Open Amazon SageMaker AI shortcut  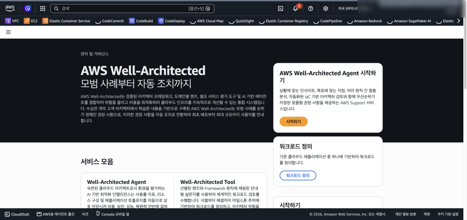click(x=409, y=21)
